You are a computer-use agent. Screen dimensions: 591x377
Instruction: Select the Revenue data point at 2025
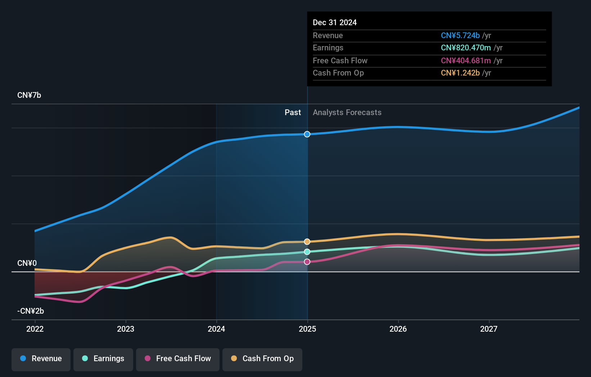[x=307, y=134]
